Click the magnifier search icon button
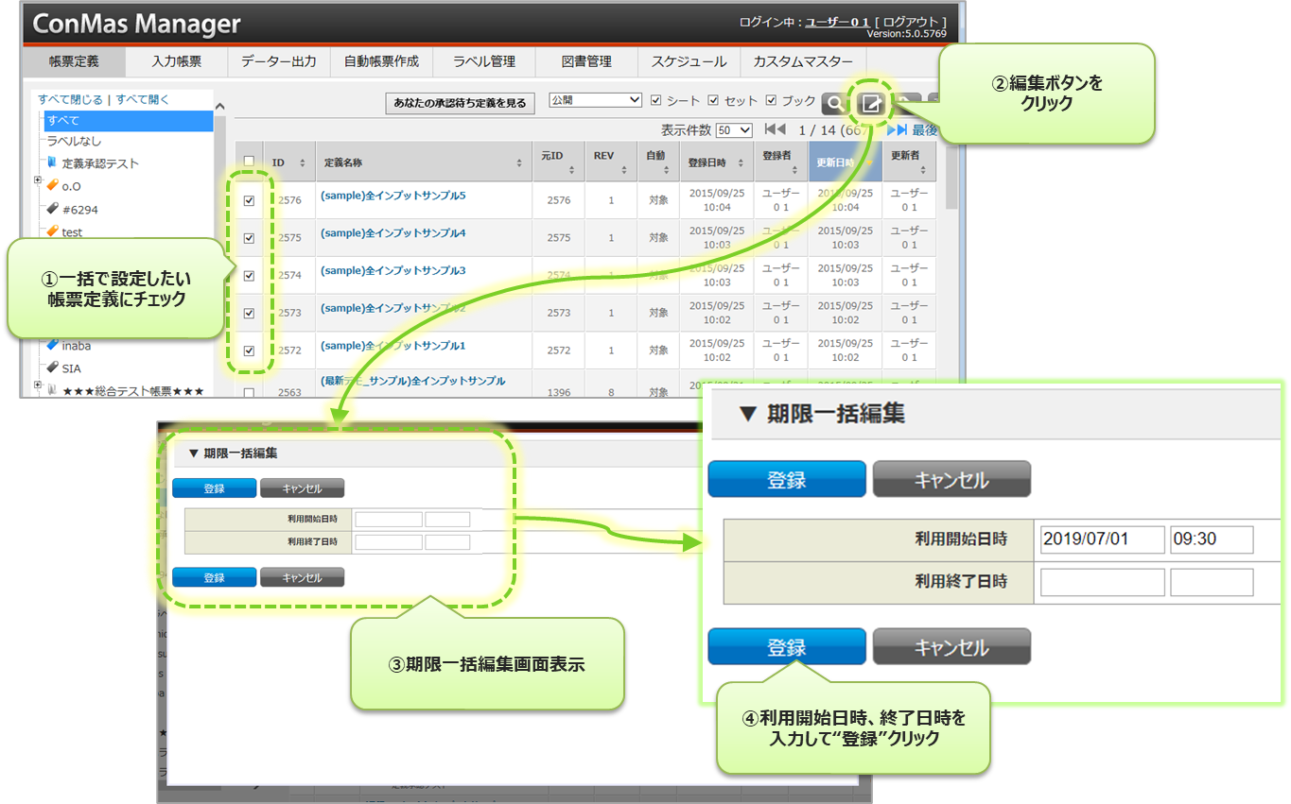 (834, 104)
